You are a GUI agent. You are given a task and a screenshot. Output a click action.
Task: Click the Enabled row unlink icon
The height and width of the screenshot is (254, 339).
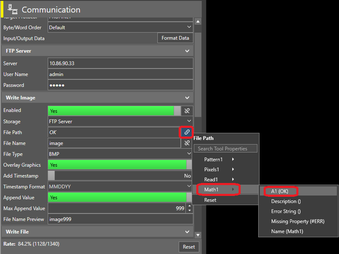tap(187, 111)
